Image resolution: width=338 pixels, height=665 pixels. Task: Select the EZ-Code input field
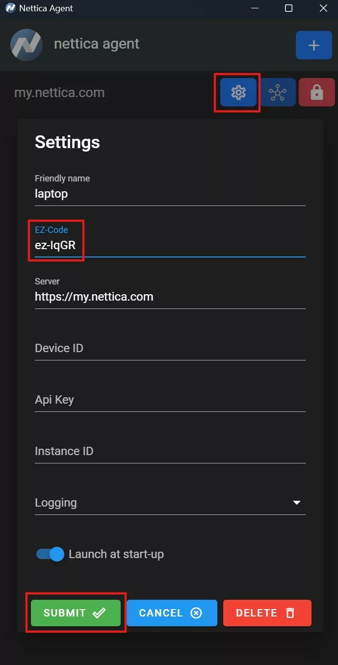tap(170, 245)
